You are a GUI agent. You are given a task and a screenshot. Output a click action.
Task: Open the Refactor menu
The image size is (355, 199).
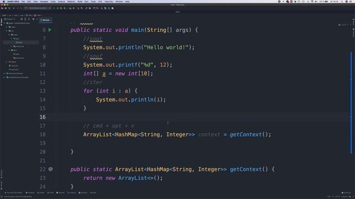tap(71, 1)
